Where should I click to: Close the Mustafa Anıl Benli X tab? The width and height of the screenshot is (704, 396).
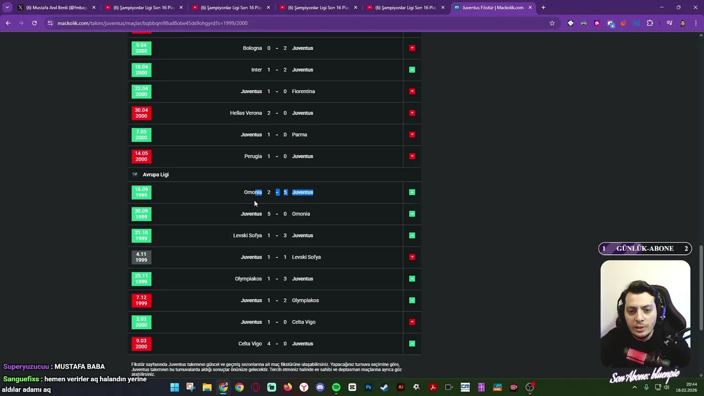tap(94, 8)
